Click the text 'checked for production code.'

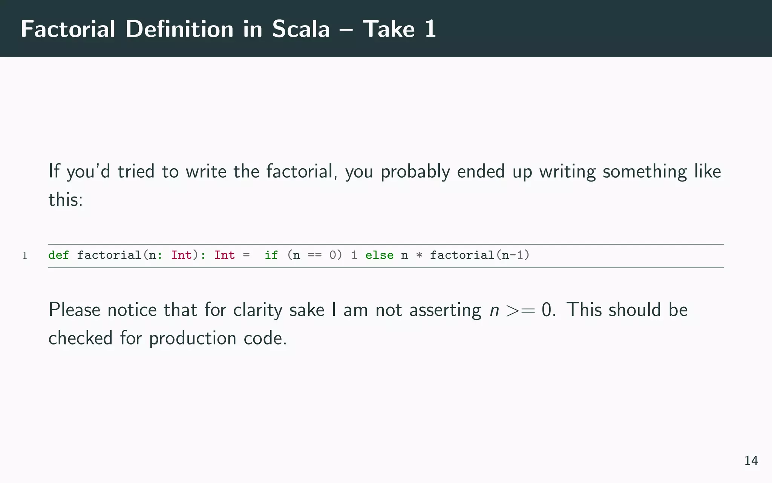tap(168, 338)
